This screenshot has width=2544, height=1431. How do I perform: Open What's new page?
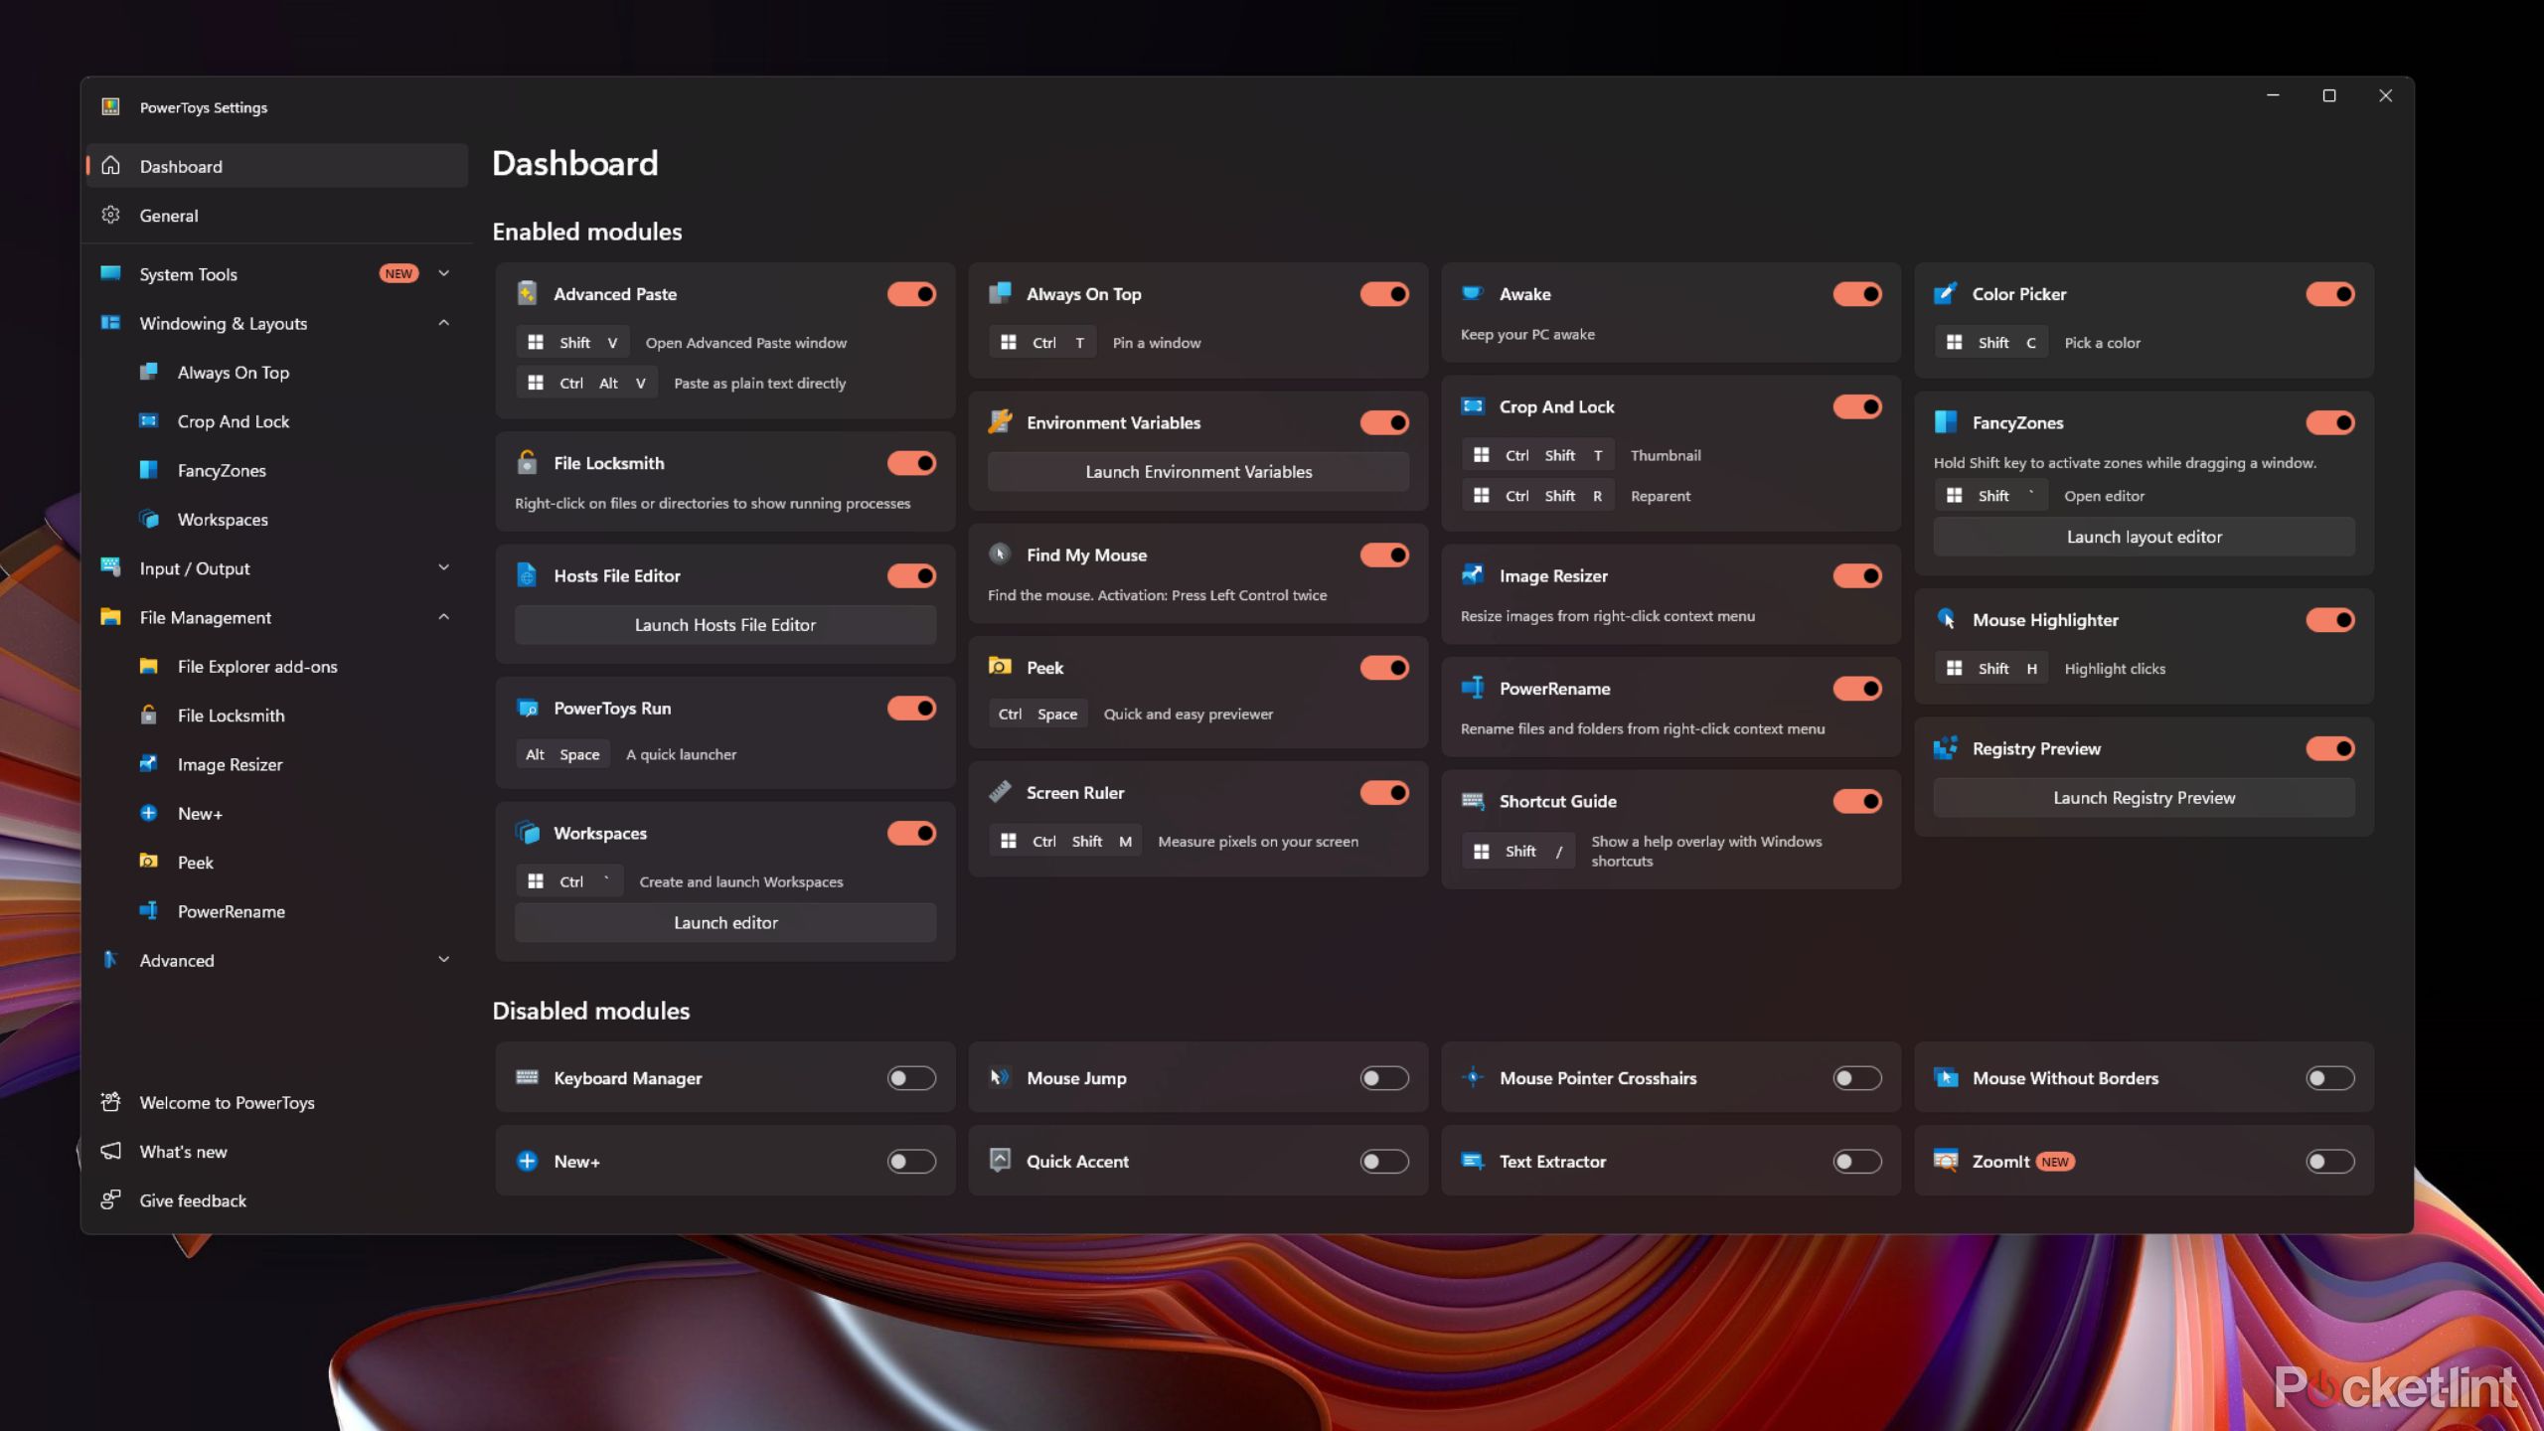(x=277, y=1152)
